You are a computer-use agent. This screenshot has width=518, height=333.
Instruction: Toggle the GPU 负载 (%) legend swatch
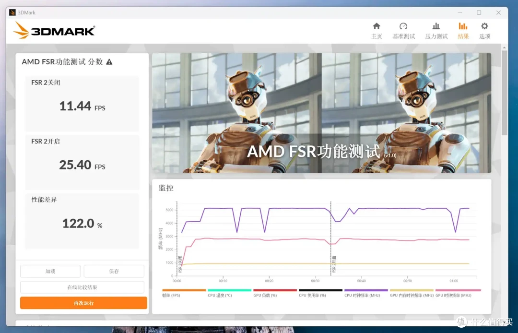click(x=275, y=290)
